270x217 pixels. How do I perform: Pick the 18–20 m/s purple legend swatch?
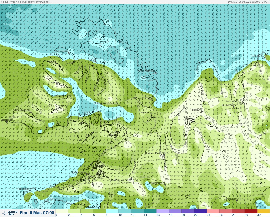point(175,211)
